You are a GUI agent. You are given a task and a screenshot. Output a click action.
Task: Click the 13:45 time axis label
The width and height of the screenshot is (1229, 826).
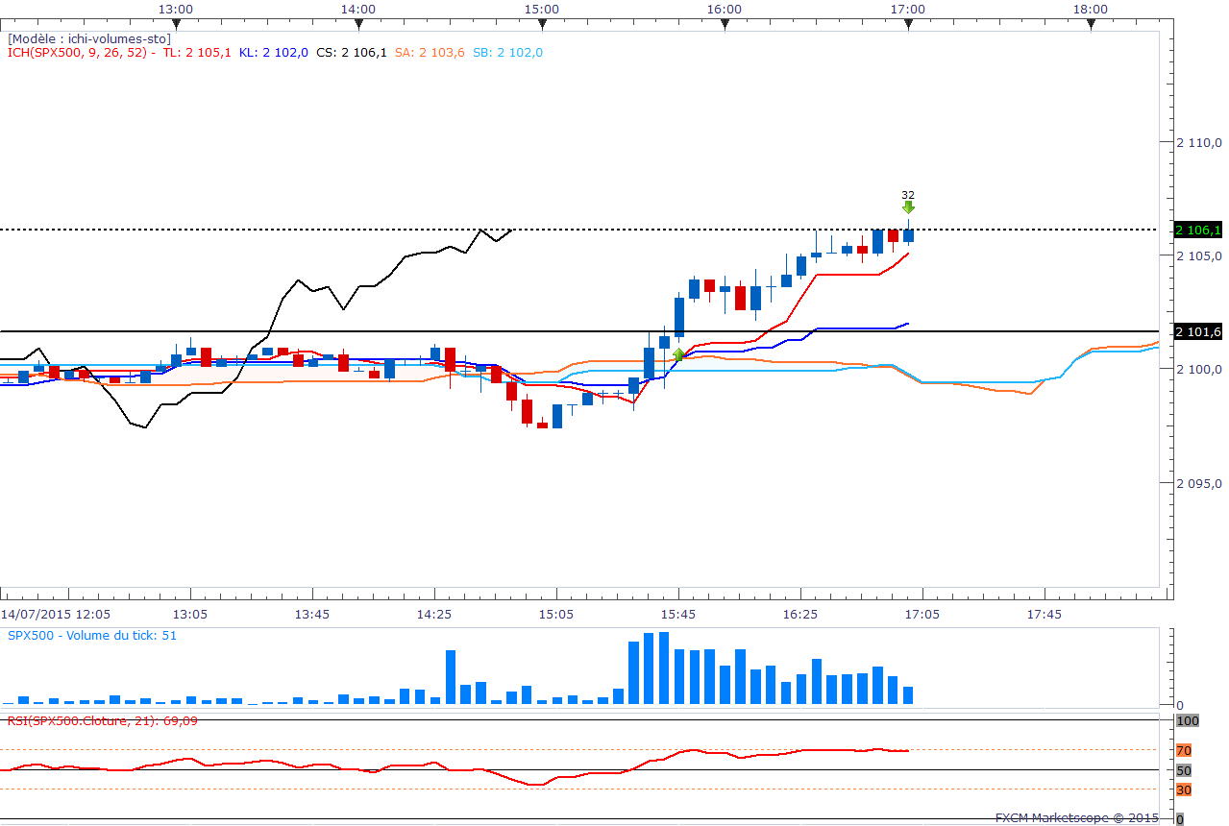312,614
